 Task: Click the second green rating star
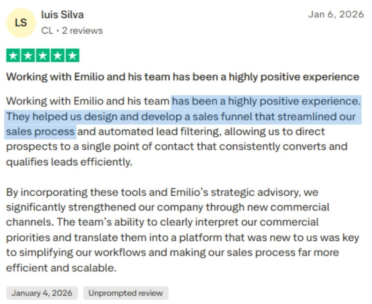coord(28,55)
